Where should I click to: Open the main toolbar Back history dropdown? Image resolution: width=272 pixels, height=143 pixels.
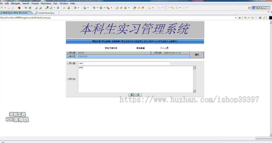tap(180, 8)
